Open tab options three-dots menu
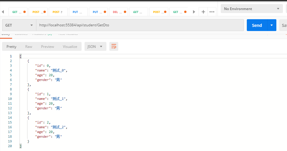 [x=212, y=12]
